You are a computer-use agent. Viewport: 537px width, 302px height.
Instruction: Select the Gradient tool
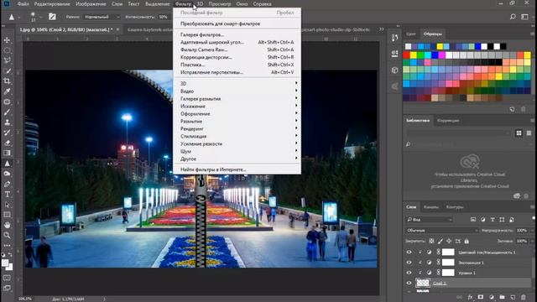[7, 153]
